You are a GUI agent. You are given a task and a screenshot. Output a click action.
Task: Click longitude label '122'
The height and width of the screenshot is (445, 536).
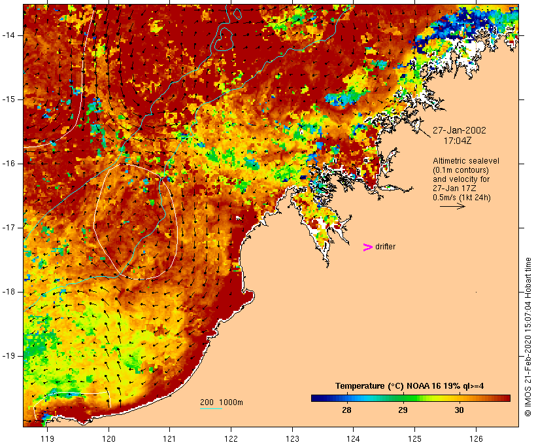pyautogui.click(x=231, y=438)
